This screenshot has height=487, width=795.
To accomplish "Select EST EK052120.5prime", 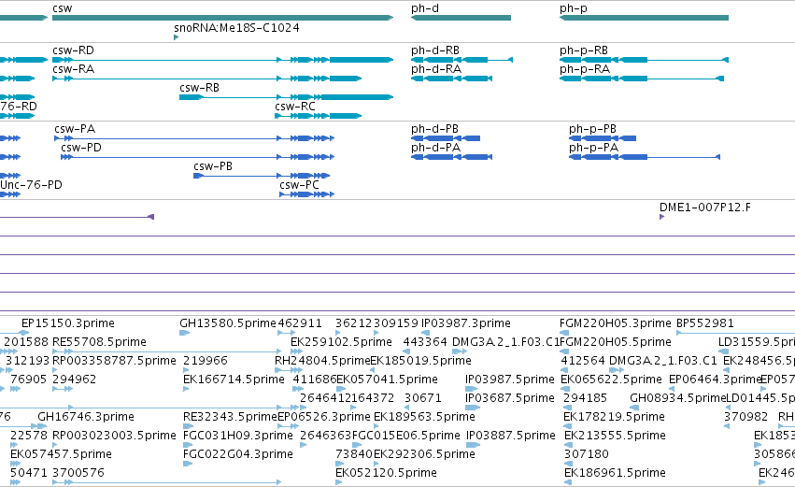I will coord(386,474).
